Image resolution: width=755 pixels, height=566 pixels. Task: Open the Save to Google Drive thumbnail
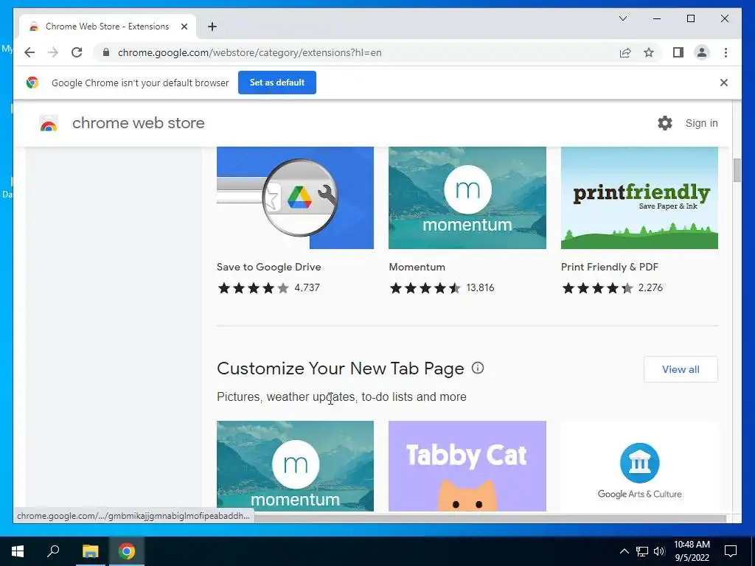[x=295, y=198]
